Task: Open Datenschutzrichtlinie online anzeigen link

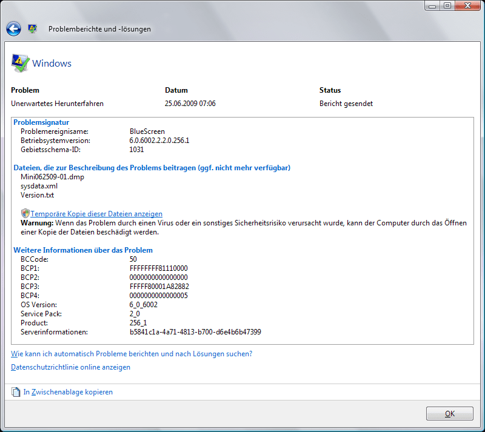Action: click(70, 367)
